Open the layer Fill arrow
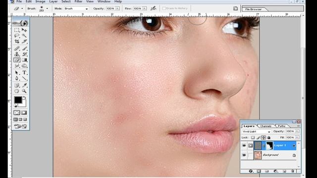The width and height of the screenshot is (317, 178). 297,137
